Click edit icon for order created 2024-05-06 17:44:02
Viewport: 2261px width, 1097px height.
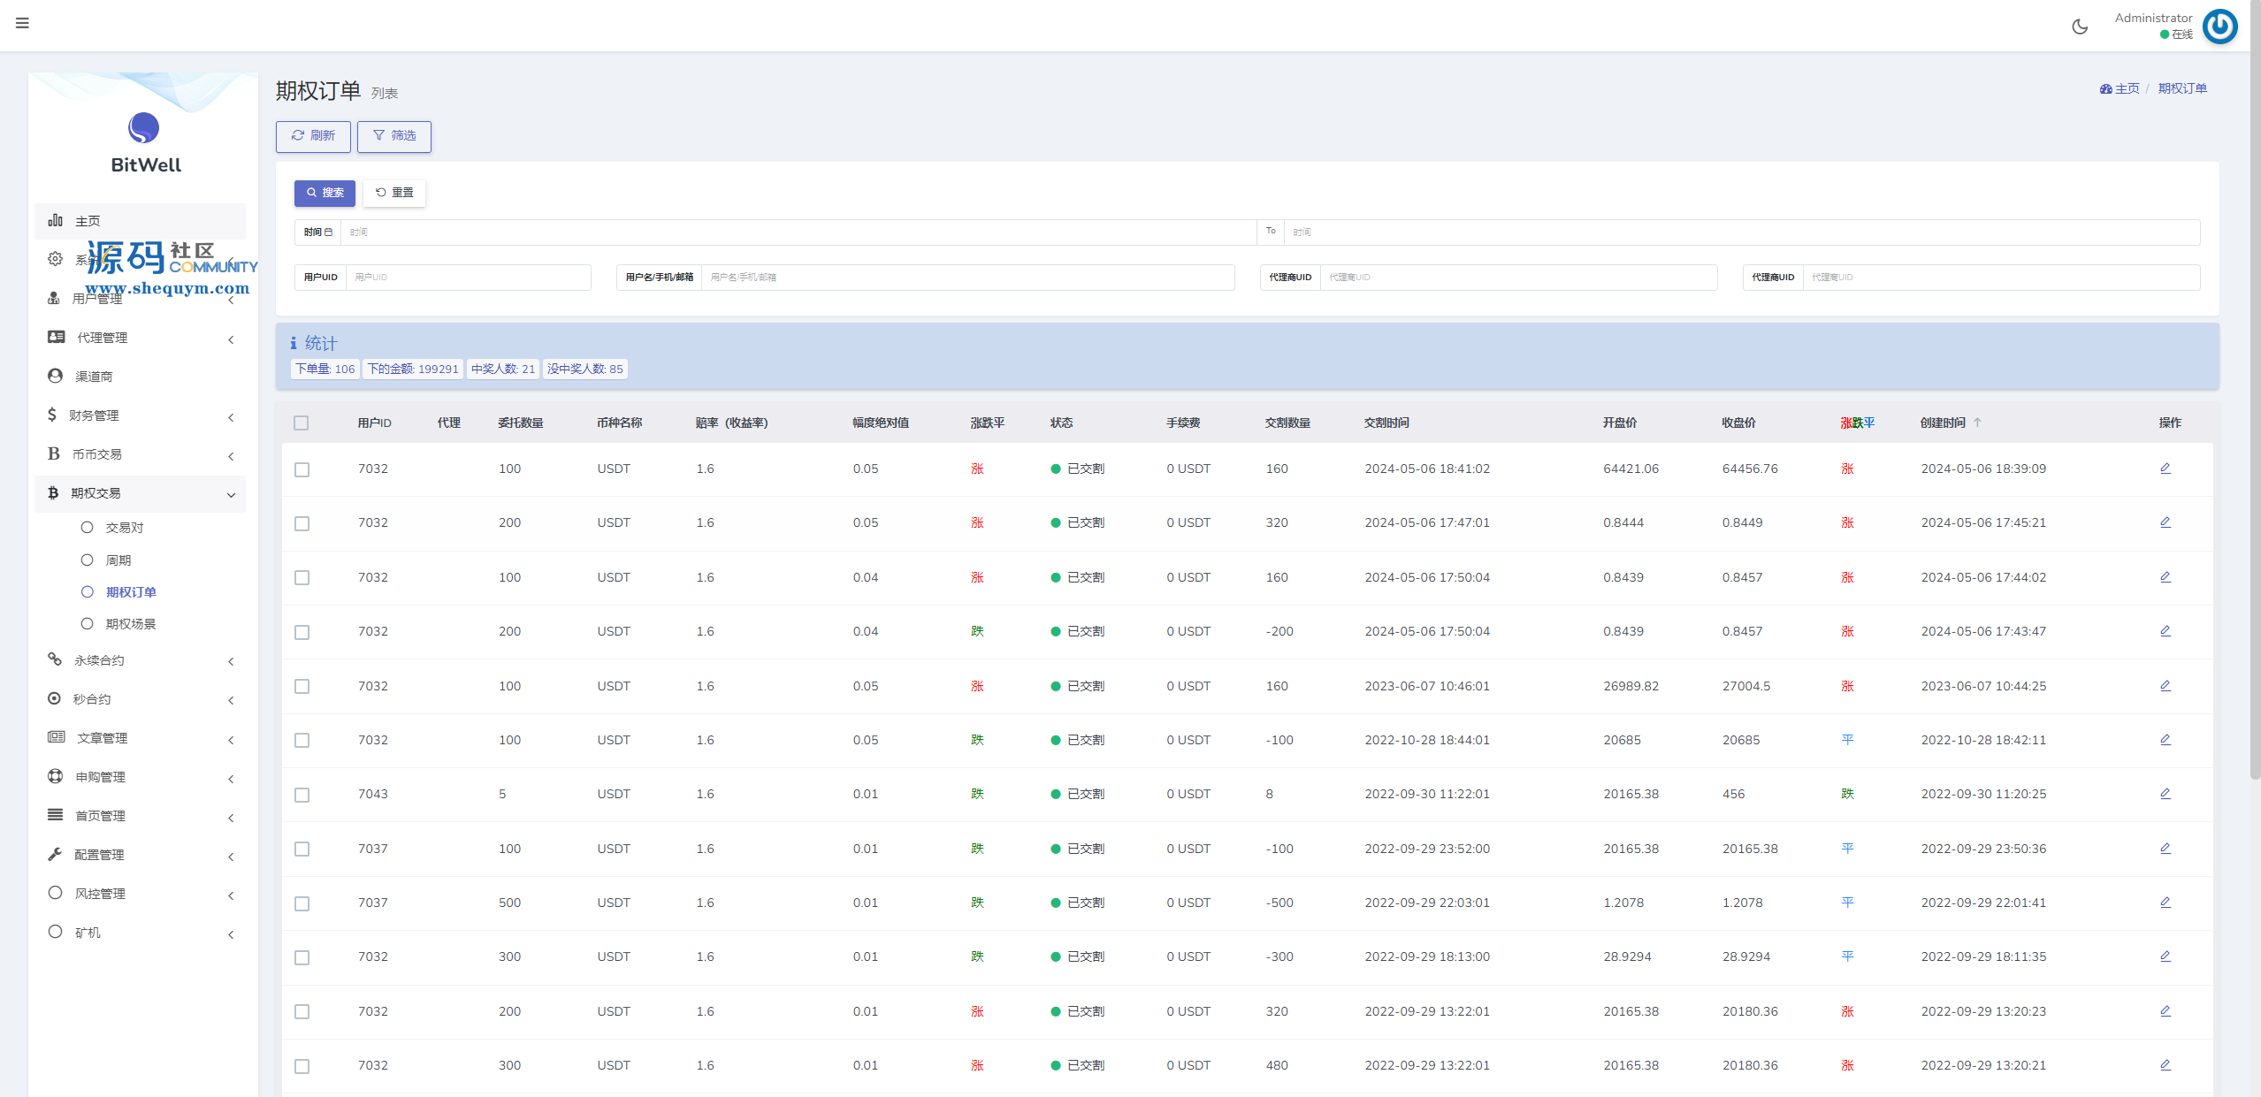[x=2166, y=577]
